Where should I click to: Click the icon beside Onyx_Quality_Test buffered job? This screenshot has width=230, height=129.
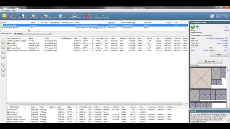(x=8, y=117)
